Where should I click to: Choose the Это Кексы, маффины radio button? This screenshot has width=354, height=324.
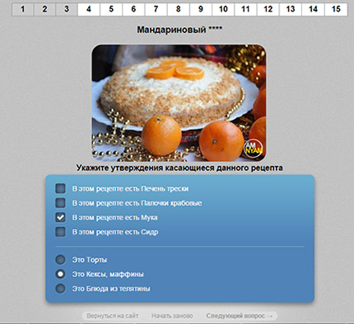point(60,274)
